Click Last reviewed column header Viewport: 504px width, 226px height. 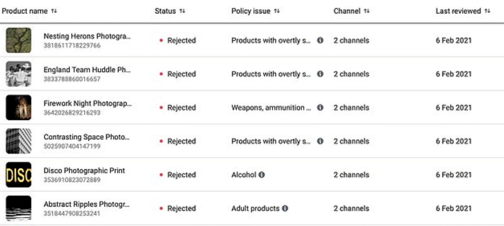tap(458, 11)
